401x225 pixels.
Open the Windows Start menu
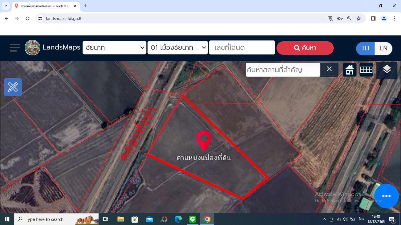(x=7, y=219)
